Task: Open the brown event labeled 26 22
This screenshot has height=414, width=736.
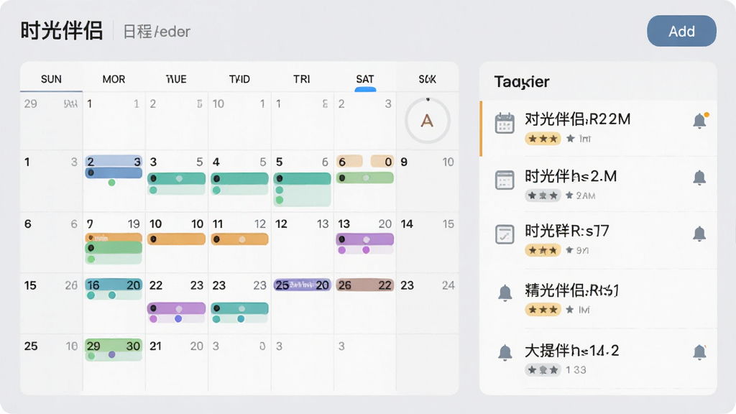Action: click(x=364, y=285)
